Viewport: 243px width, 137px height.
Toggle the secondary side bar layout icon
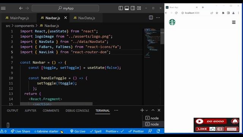[133, 8]
